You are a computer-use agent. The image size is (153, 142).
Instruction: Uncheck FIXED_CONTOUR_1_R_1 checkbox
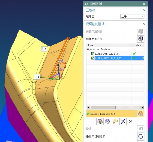tap(93, 54)
